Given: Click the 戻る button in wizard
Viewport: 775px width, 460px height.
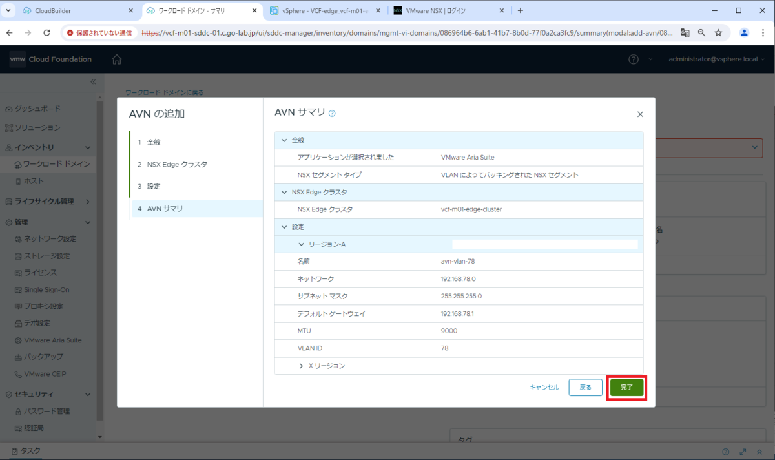Looking at the screenshot, I should [x=585, y=387].
